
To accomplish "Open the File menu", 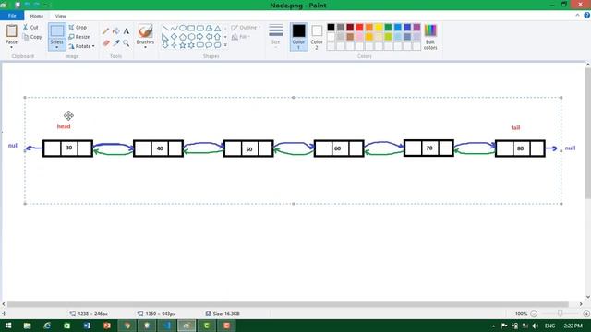I will 12,16.
